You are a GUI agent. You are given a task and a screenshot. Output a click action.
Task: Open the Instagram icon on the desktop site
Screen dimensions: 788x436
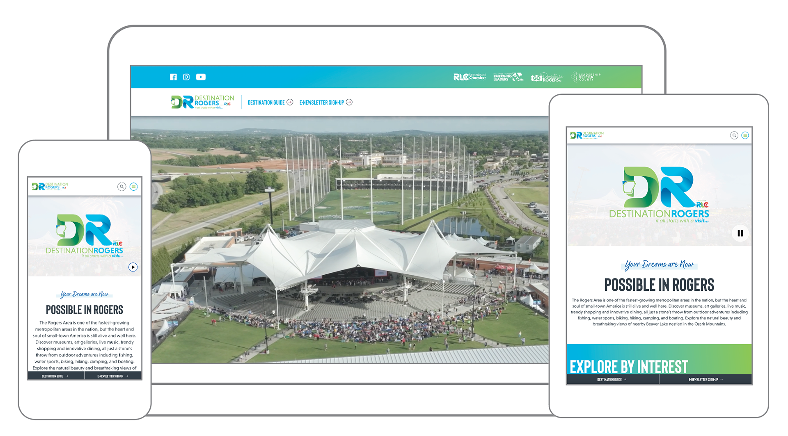pyautogui.click(x=186, y=77)
